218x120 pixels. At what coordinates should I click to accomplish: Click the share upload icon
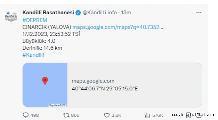pyautogui.click(x=199, y=115)
